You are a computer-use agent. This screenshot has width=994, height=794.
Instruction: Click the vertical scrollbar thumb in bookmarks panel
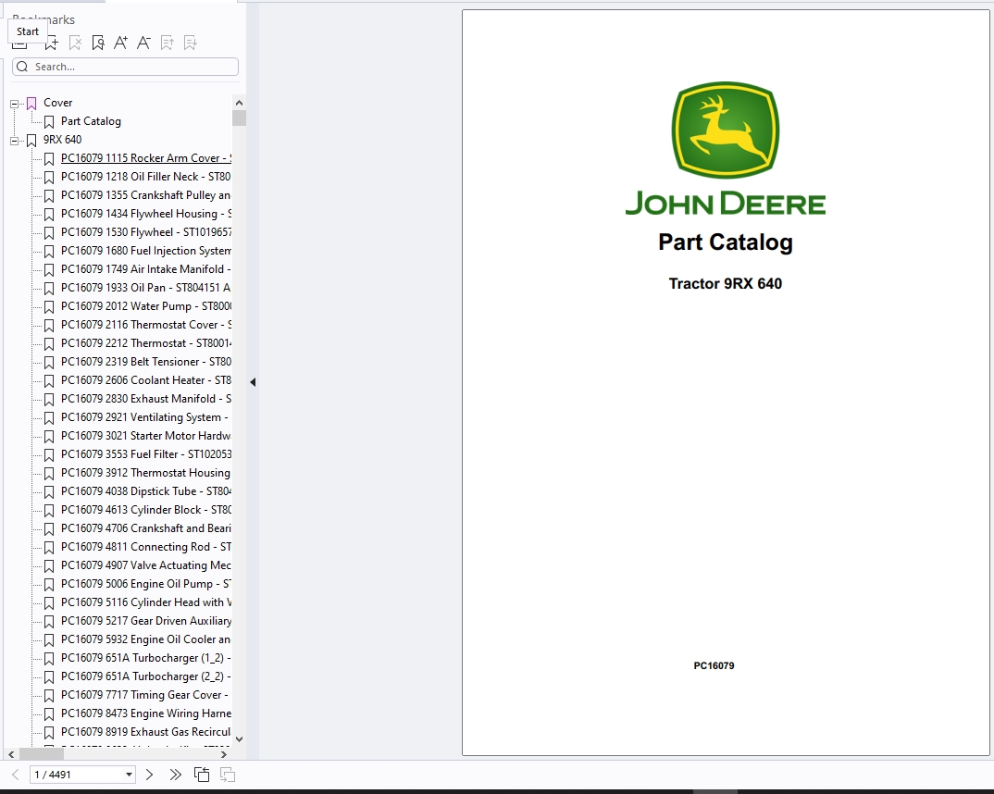click(239, 118)
